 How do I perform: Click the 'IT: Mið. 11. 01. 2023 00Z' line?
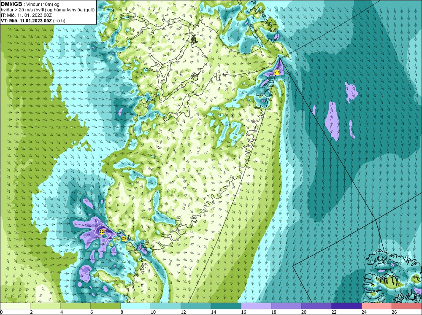26,15
